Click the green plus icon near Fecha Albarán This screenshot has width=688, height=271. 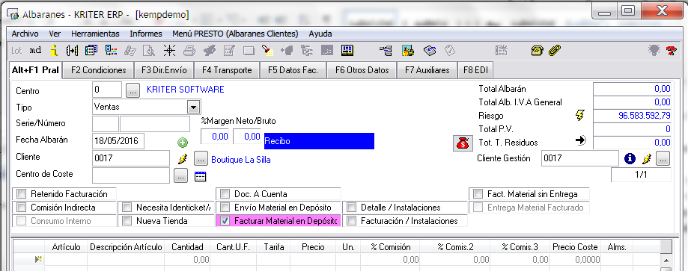(183, 143)
